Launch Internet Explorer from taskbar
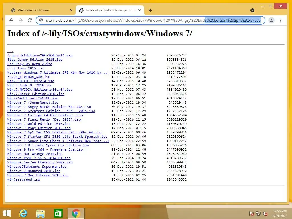This screenshot has height=219, width=292. pos(23,213)
